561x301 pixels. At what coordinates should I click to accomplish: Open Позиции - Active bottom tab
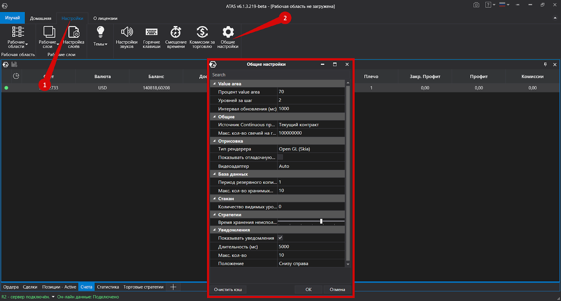pos(59,287)
